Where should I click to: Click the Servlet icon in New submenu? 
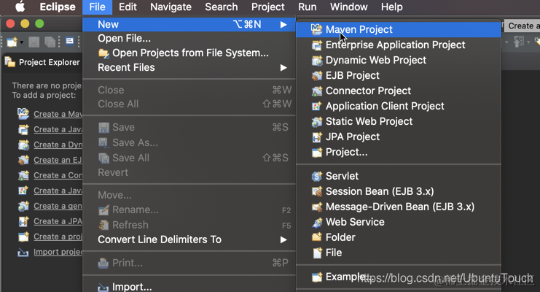click(316, 176)
